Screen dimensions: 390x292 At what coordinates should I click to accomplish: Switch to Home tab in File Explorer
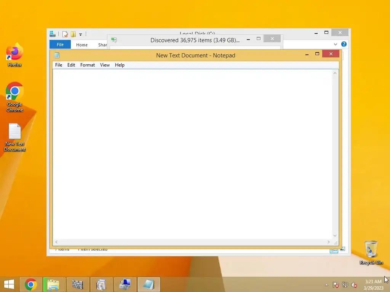(82, 45)
